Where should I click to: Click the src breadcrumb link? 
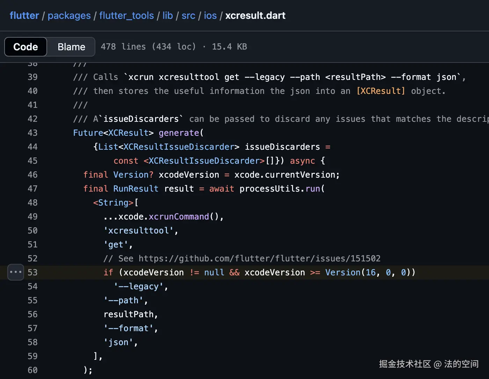(188, 16)
